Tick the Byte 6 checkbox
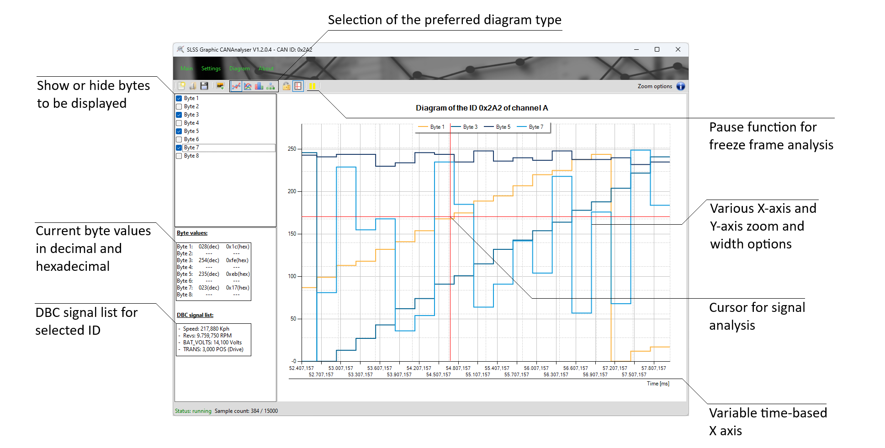Viewport: 885px width, 448px height. click(x=179, y=139)
